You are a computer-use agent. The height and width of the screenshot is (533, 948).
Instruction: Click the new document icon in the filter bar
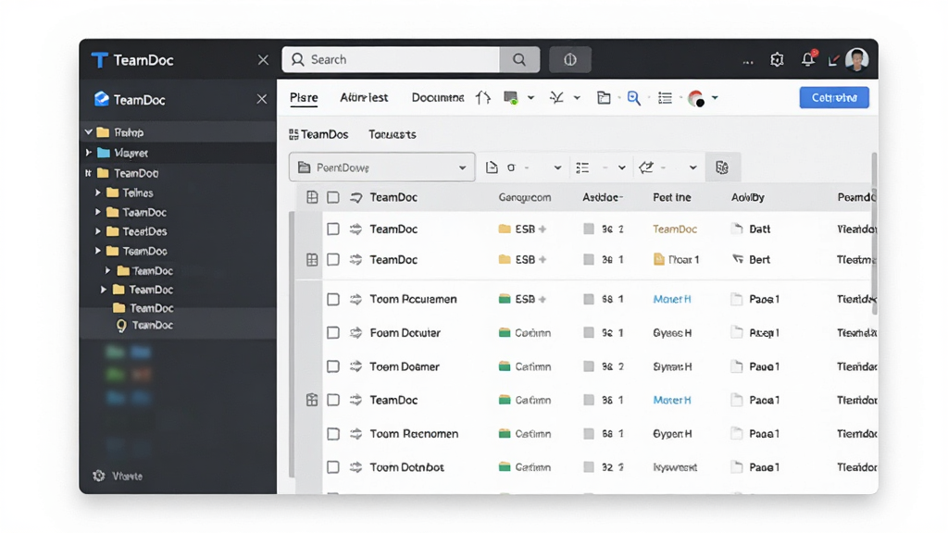tap(492, 167)
